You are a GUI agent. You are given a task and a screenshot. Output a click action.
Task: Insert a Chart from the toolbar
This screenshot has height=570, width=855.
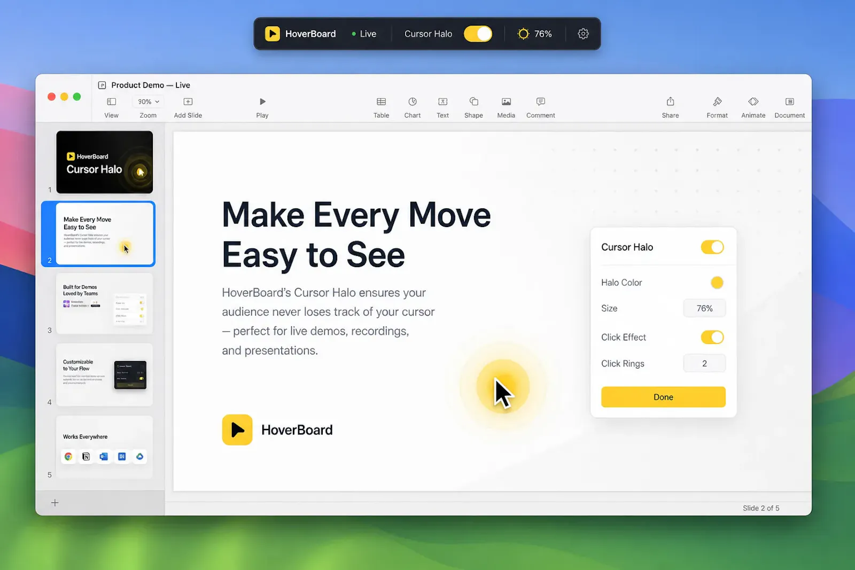pyautogui.click(x=413, y=101)
